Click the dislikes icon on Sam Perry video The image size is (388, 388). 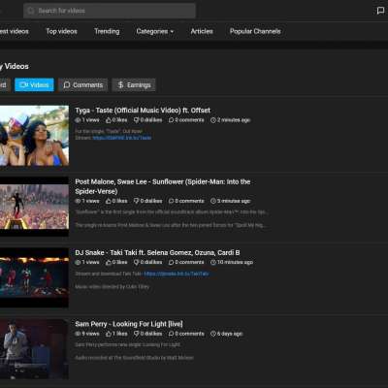[x=137, y=334]
